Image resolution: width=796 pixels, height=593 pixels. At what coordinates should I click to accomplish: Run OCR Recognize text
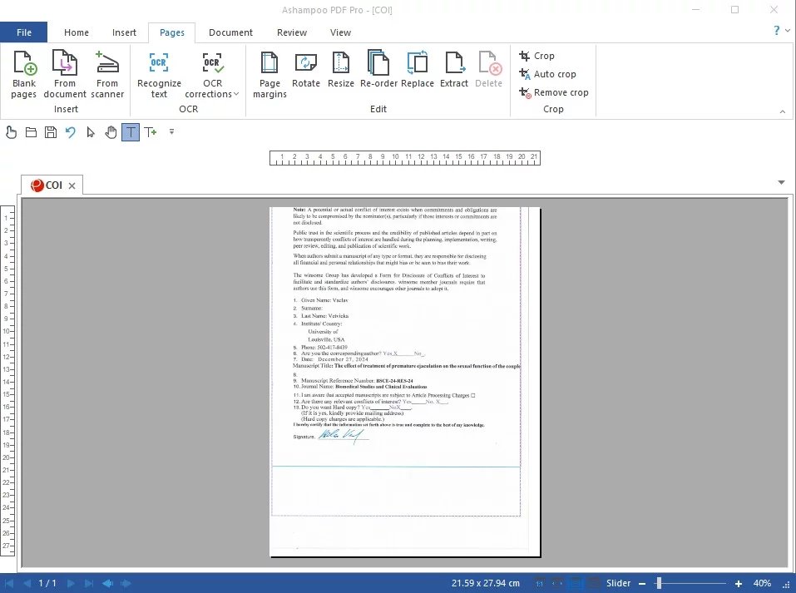click(x=159, y=74)
